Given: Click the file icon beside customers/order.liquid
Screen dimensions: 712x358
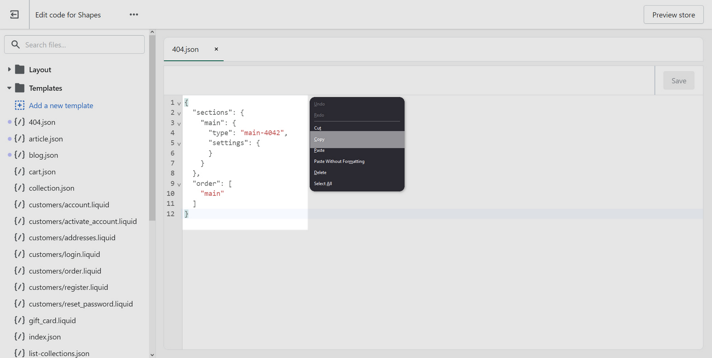Looking at the screenshot, I should (x=19, y=271).
